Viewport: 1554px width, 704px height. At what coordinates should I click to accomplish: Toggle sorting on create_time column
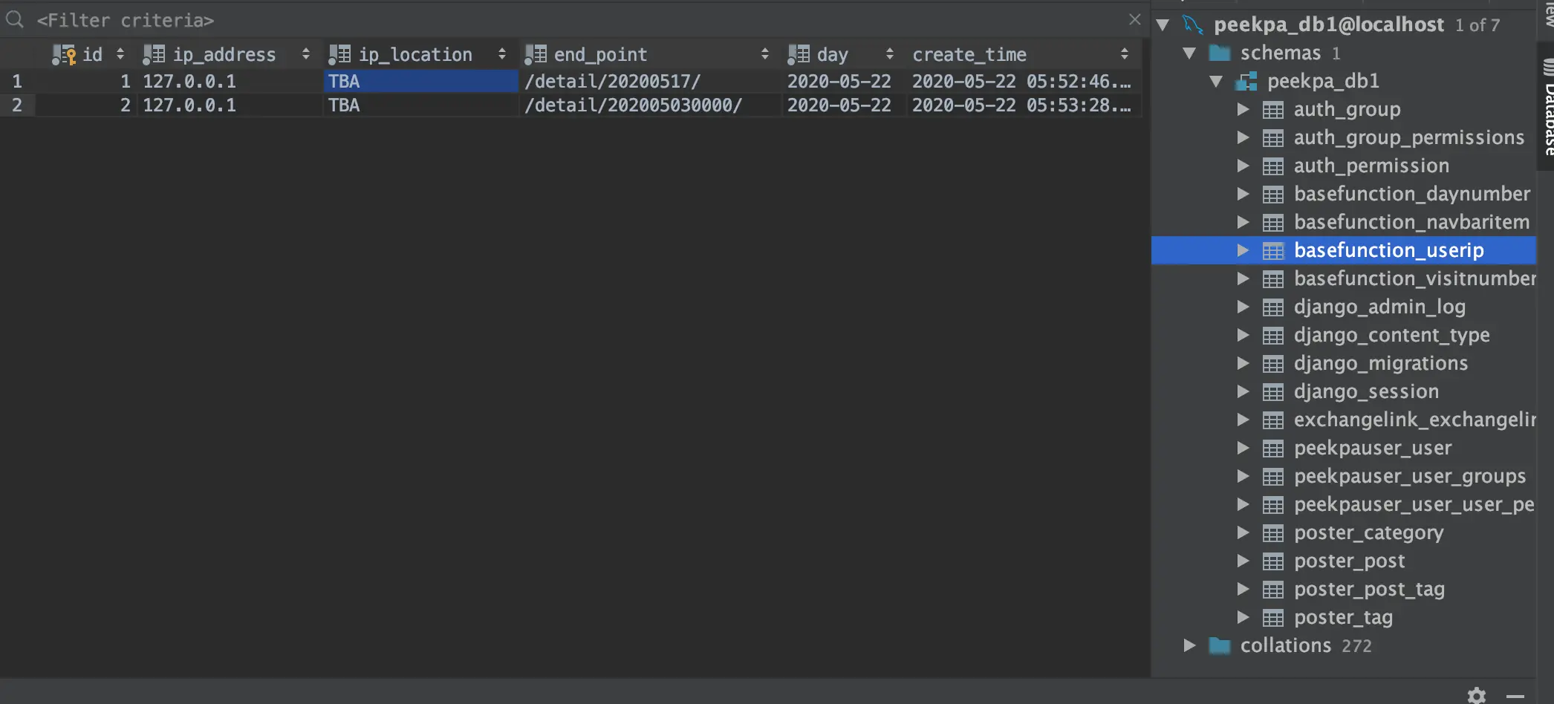click(x=1124, y=54)
